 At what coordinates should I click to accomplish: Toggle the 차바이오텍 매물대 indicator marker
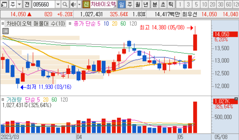point(3,23)
